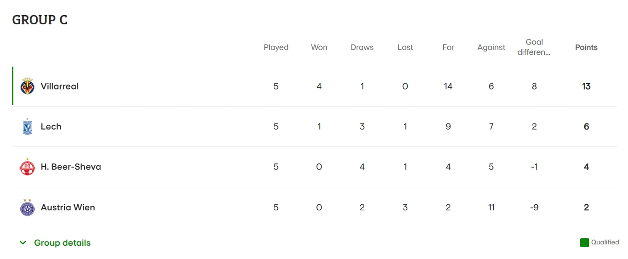Click the green Qualified legend square
The image size is (628, 259).
click(x=584, y=242)
